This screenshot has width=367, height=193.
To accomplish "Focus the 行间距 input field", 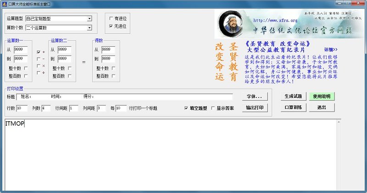I will tap(74, 108).
